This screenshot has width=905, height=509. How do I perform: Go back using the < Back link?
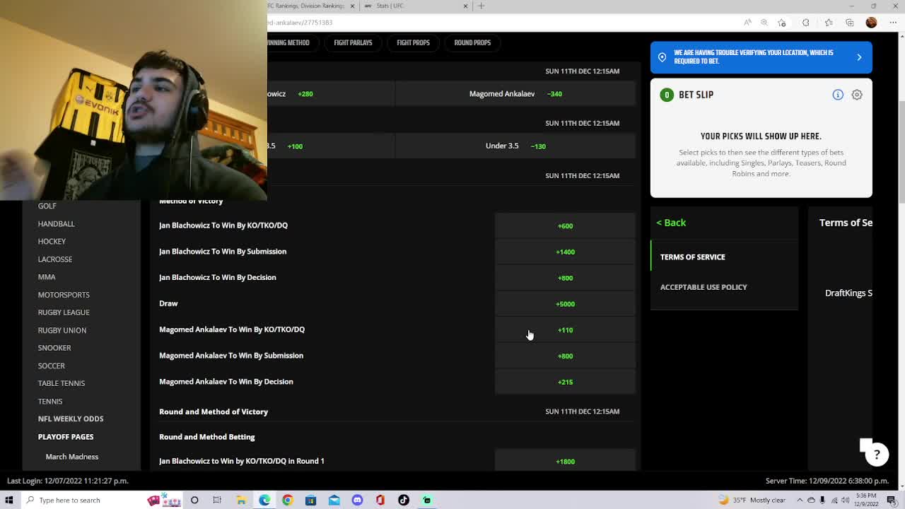pos(671,223)
